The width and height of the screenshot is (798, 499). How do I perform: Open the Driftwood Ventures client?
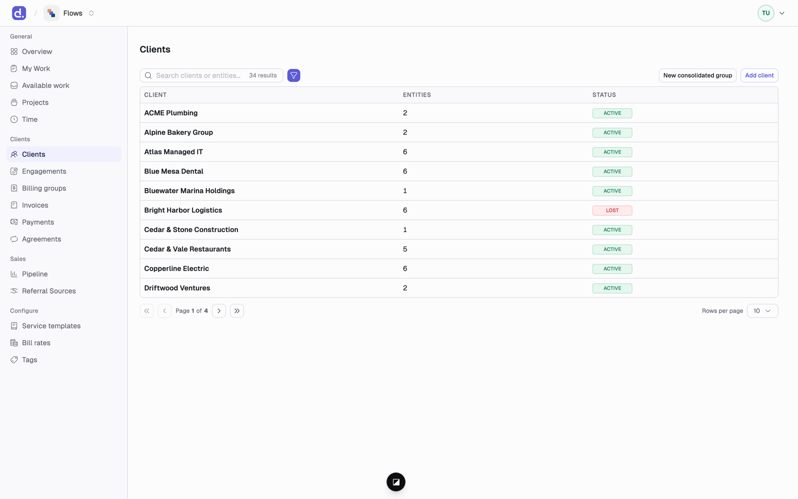point(459,288)
